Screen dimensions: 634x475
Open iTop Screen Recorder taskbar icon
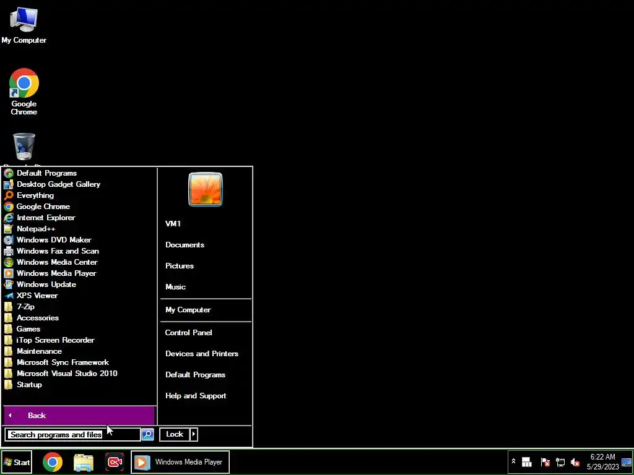(115, 462)
